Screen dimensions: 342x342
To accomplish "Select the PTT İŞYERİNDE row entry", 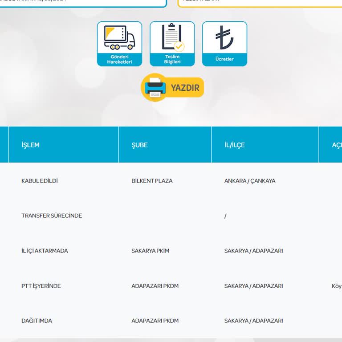I will click(41, 286).
